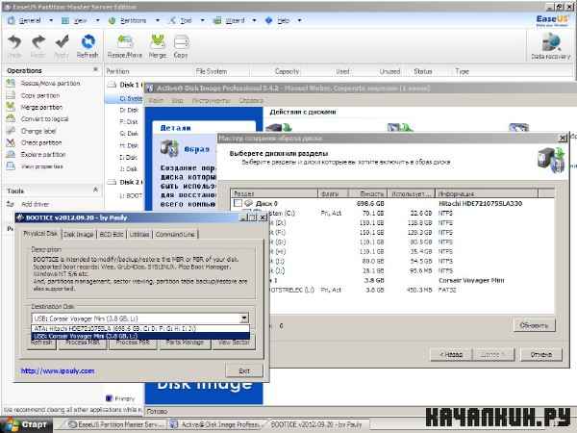
Task: Click the hard disk icon beside Диск 0
Action: [248, 203]
